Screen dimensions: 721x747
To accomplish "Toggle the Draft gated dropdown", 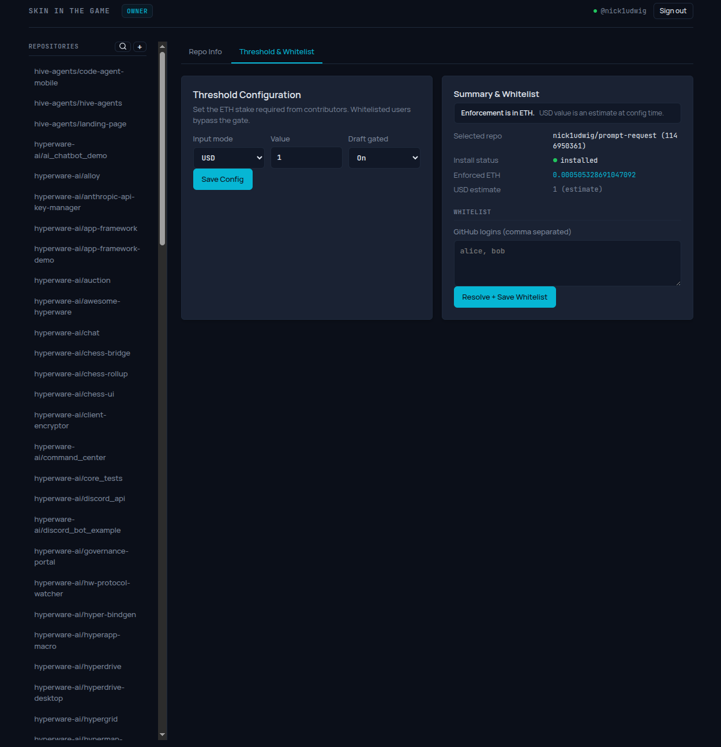I will coord(384,158).
